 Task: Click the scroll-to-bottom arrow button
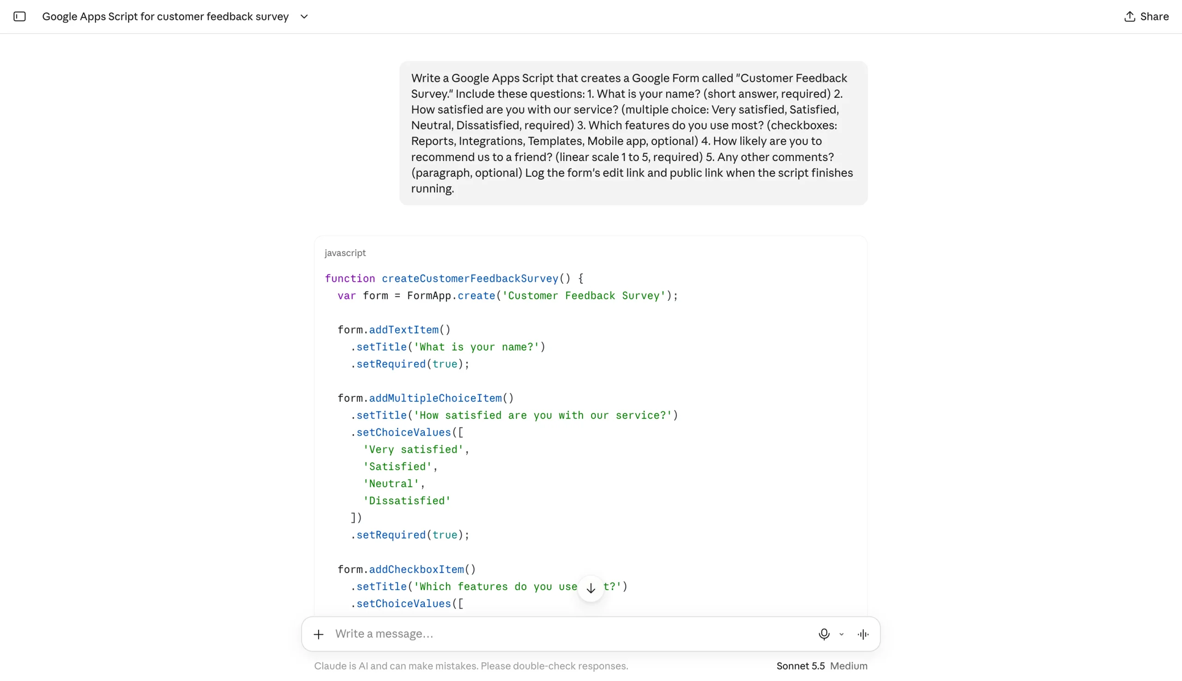(x=591, y=588)
